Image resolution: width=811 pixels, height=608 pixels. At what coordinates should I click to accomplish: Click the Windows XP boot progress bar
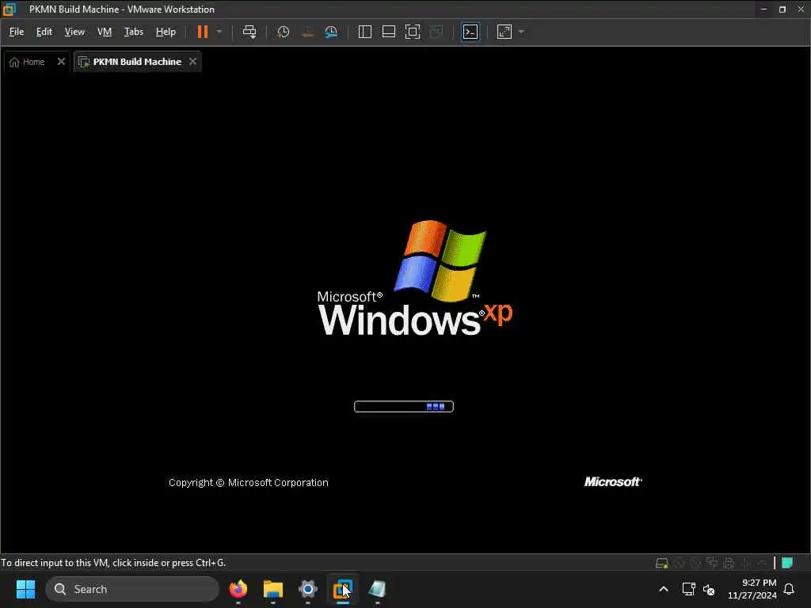[x=403, y=407]
